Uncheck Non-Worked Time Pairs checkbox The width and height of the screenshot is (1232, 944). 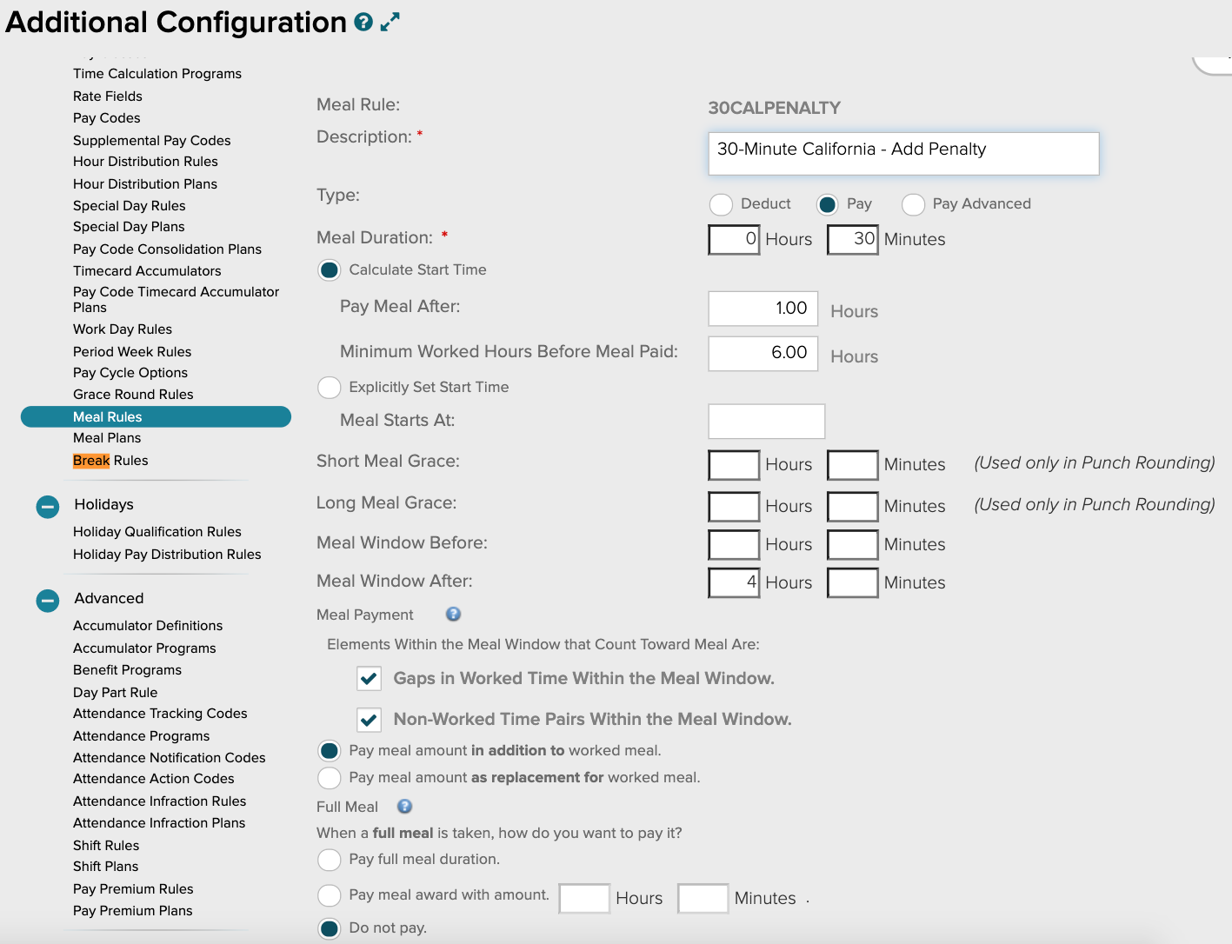coord(370,720)
